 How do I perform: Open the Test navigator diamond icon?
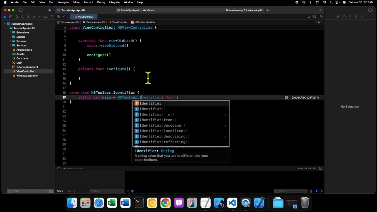(x=34, y=17)
